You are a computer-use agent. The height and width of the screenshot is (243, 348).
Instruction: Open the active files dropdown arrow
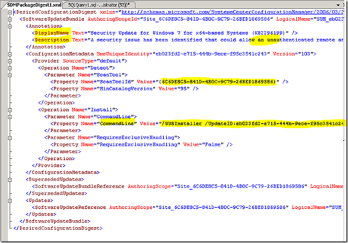tap(338, 5)
